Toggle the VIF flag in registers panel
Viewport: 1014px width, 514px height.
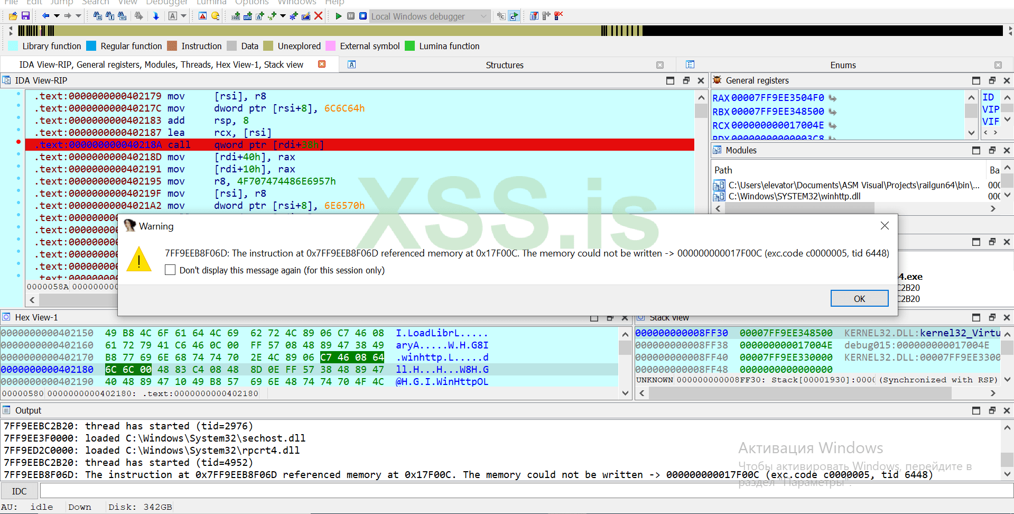coord(991,122)
